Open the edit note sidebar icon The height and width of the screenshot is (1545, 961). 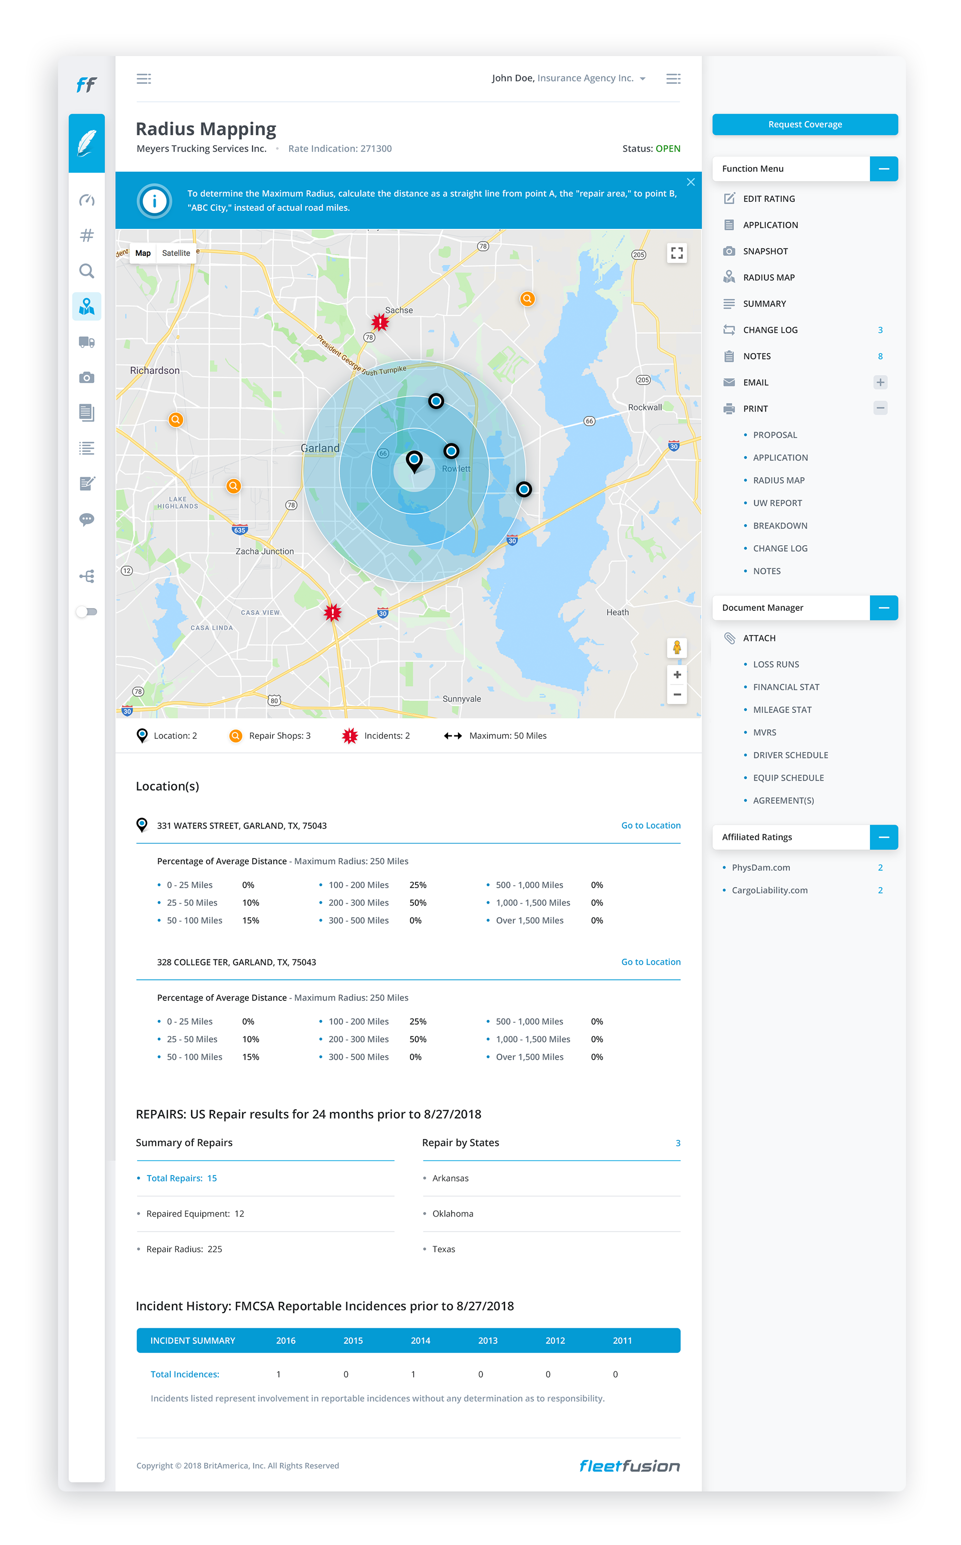(x=87, y=484)
